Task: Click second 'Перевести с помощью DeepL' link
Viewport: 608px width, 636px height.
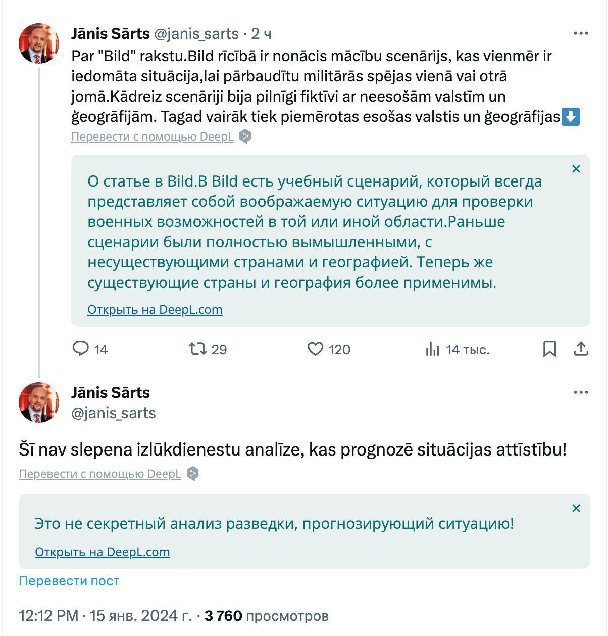Action: pyautogui.click(x=99, y=474)
